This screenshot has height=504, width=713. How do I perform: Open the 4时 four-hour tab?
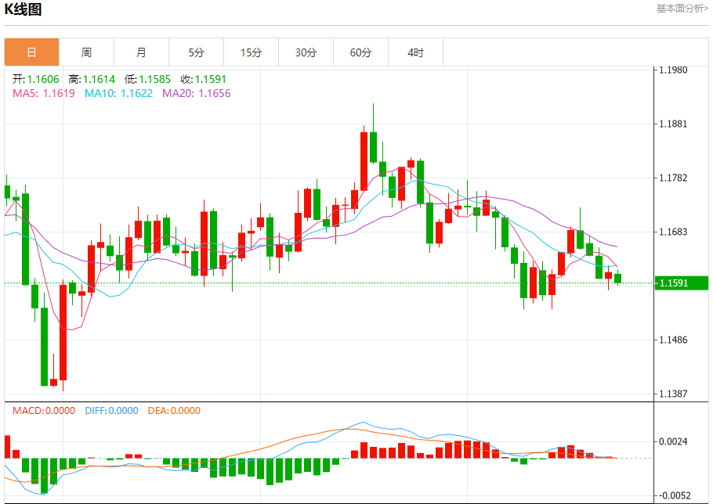pyautogui.click(x=415, y=52)
